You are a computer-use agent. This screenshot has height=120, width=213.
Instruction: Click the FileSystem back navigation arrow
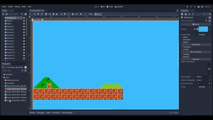point(3,67)
